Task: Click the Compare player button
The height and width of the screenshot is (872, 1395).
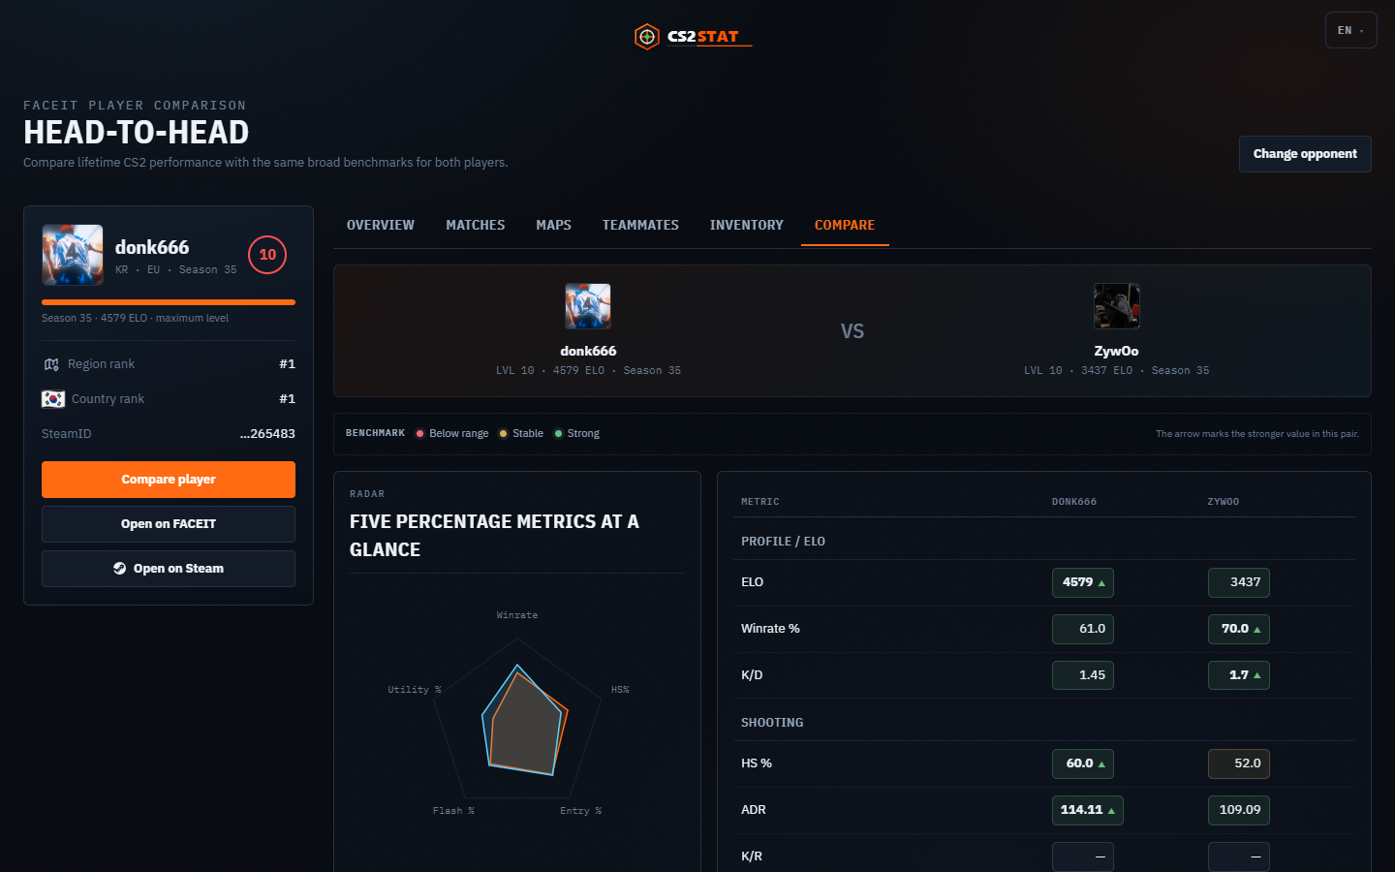Action: pyautogui.click(x=169, y=480)
